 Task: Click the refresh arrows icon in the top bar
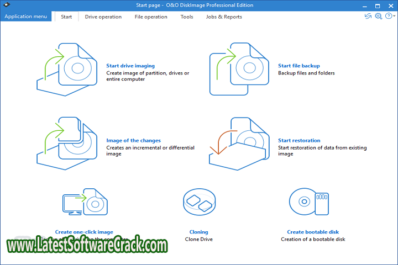368,16
